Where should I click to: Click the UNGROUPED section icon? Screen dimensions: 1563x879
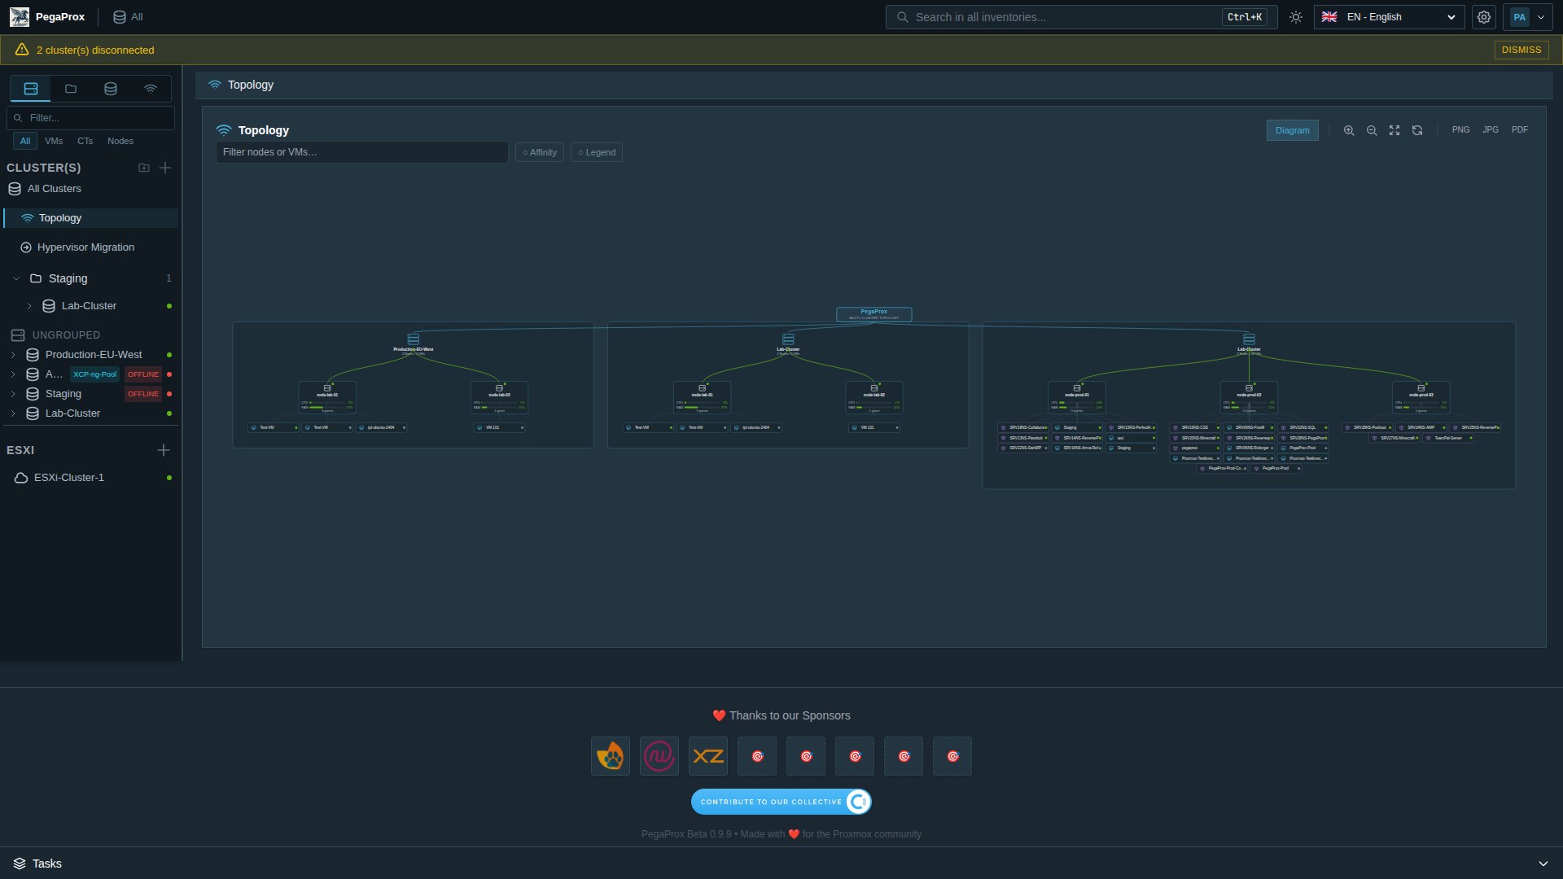click(18, 335)
